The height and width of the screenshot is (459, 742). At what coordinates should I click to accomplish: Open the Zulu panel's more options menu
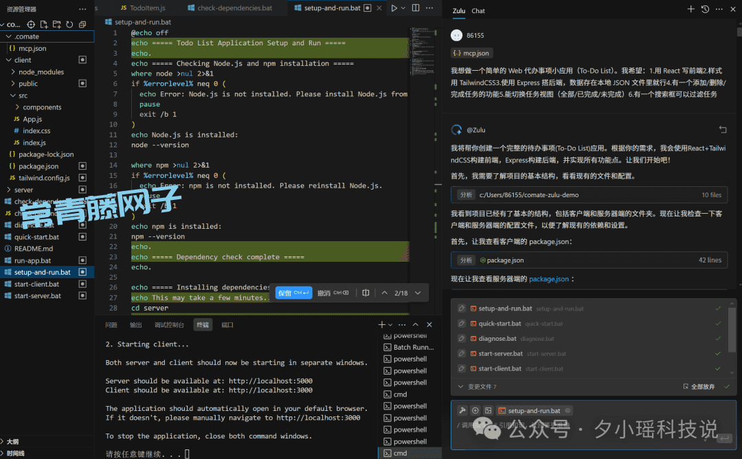pos(719,9)
